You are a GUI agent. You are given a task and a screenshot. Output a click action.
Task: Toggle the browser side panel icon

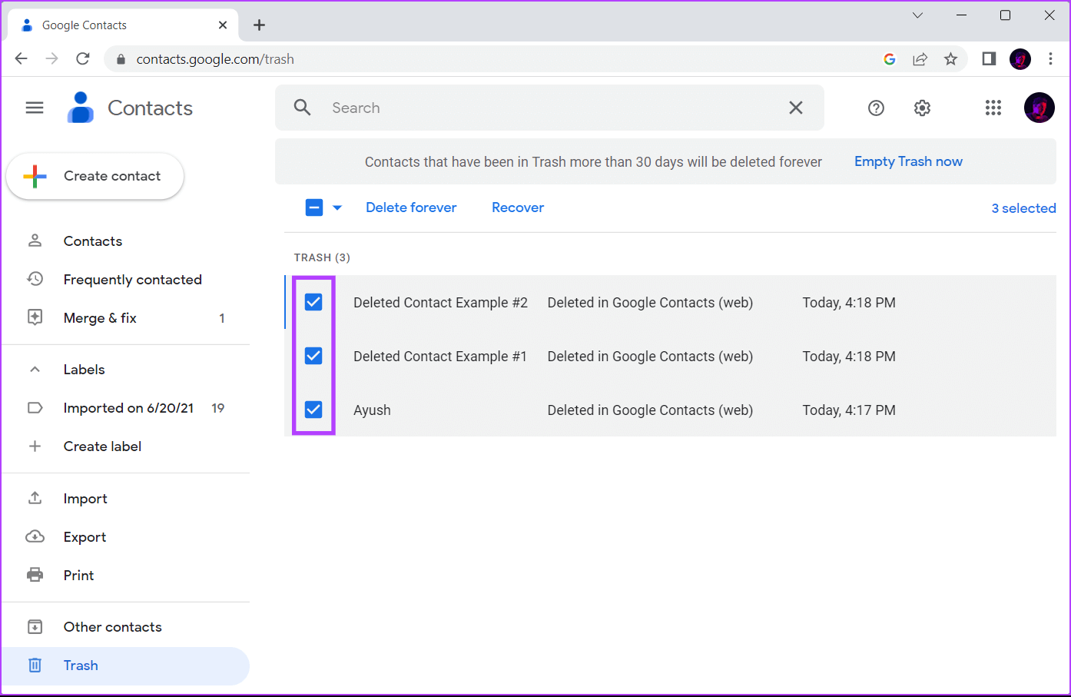click(x=989, y=59)
